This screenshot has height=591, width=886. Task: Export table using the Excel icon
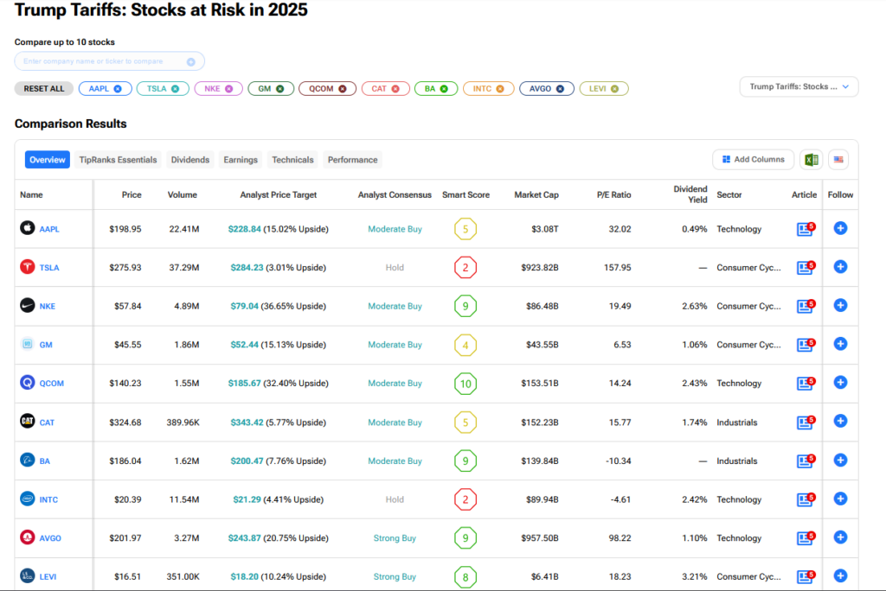[812, 160]
